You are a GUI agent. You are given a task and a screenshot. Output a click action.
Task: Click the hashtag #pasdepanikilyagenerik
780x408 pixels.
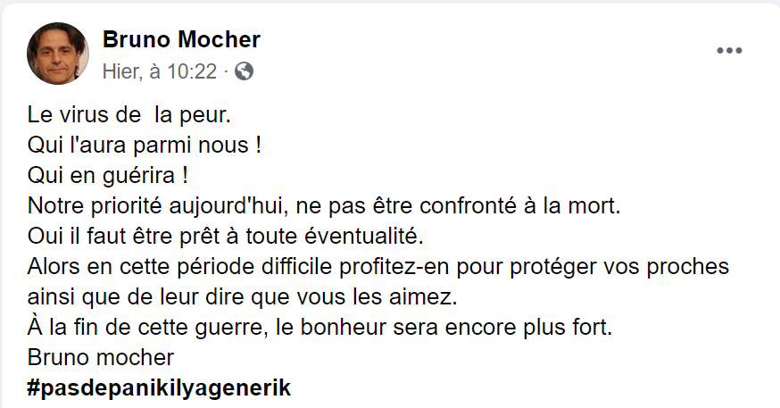pyautogui.click(x=160, y=389)
